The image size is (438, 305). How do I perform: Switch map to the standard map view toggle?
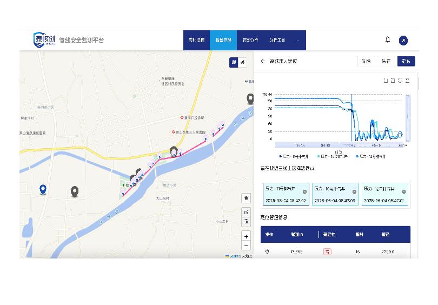coord(234,62)
